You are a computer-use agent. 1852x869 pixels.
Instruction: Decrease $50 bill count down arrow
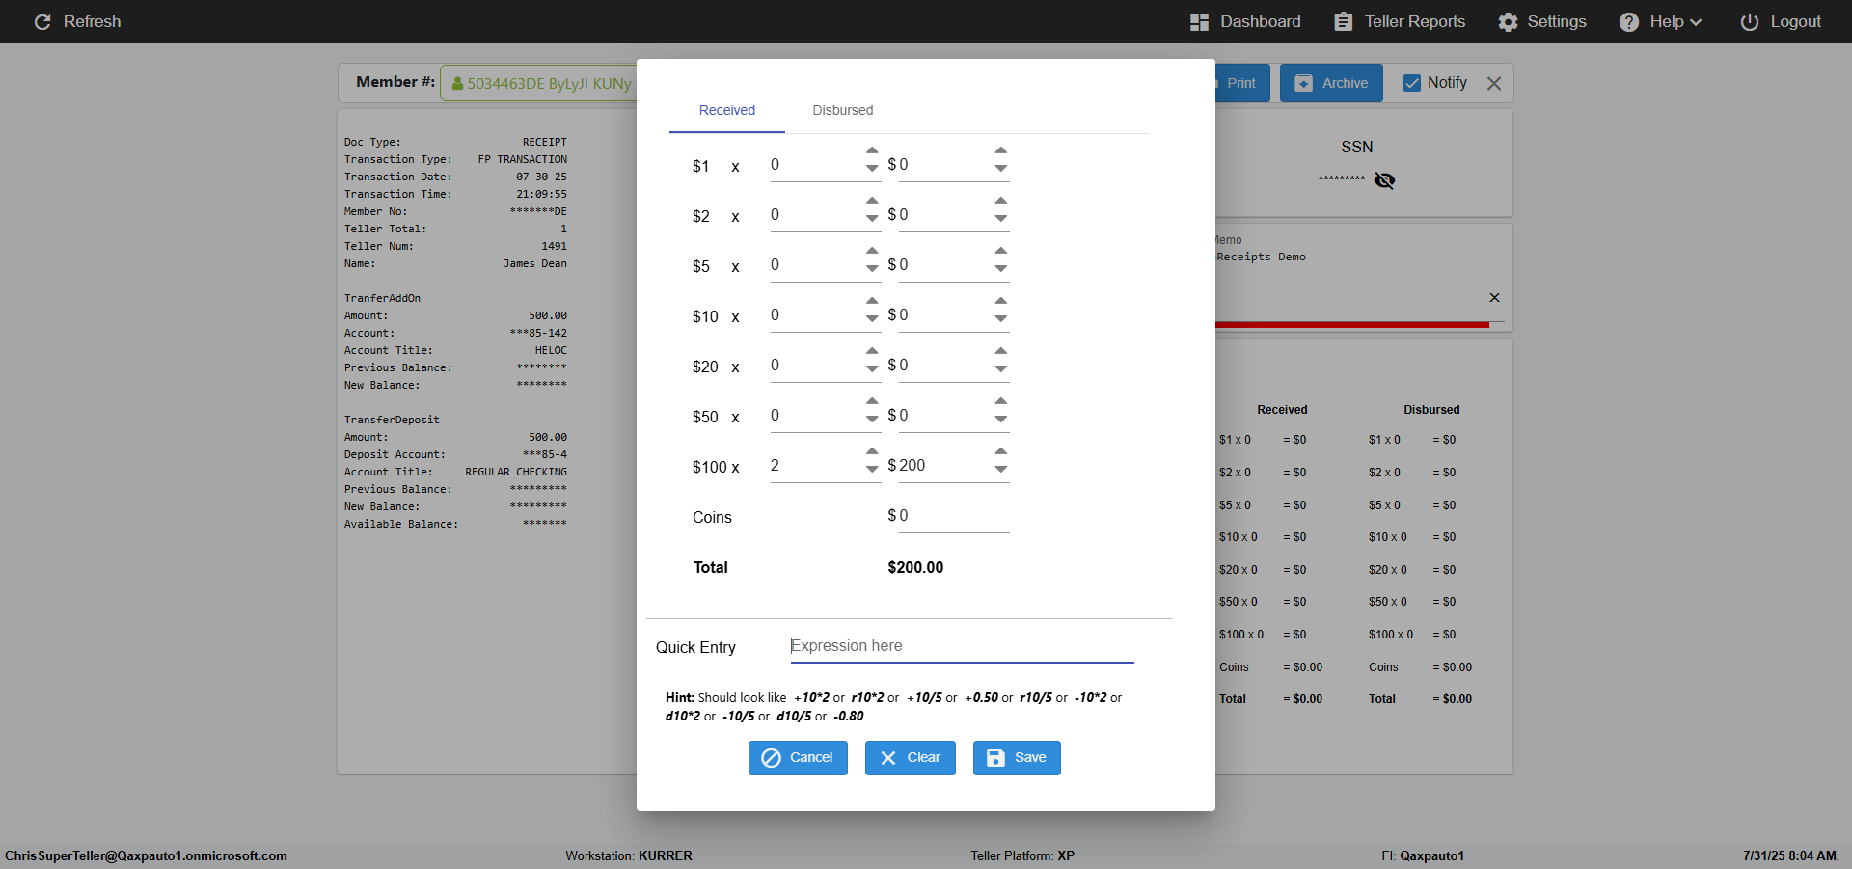tap(872, 419)
